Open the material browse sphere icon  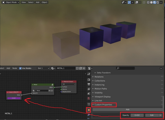(53, 68)
